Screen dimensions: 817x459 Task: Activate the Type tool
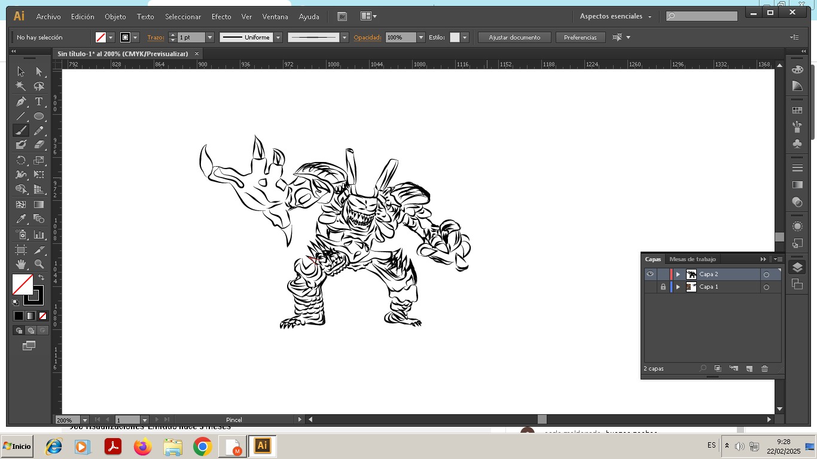[39, 102]
